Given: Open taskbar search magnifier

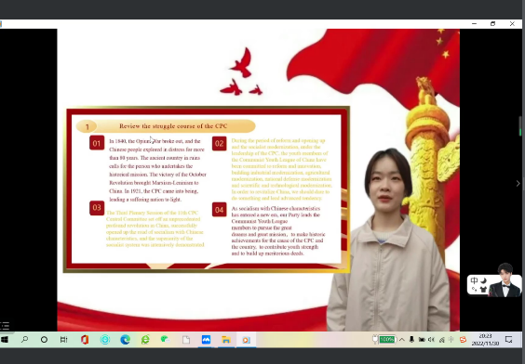Looking at the screenshot, I should point(24,340).
